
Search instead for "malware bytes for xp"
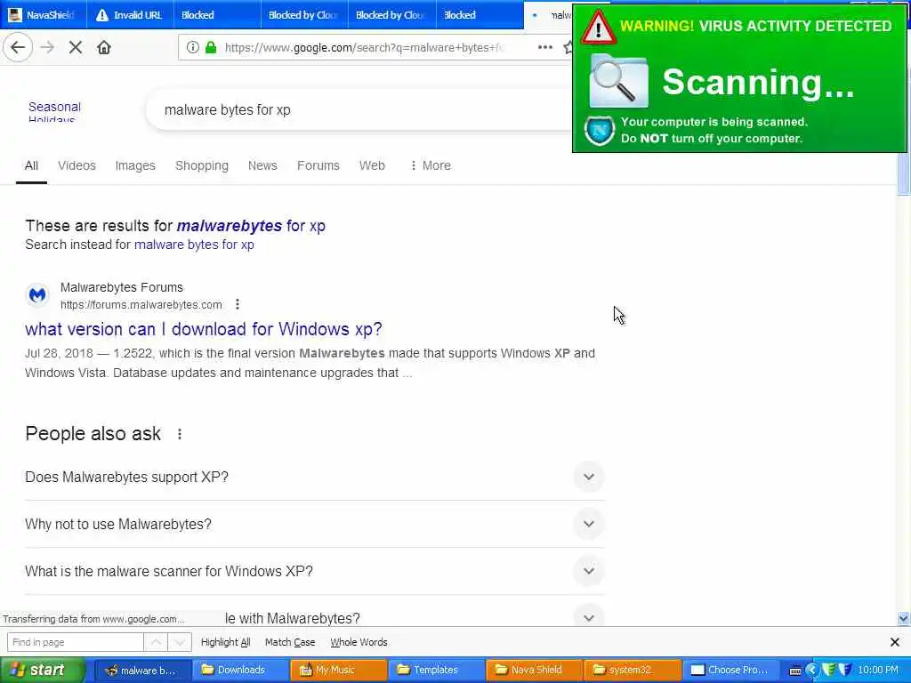194,245
